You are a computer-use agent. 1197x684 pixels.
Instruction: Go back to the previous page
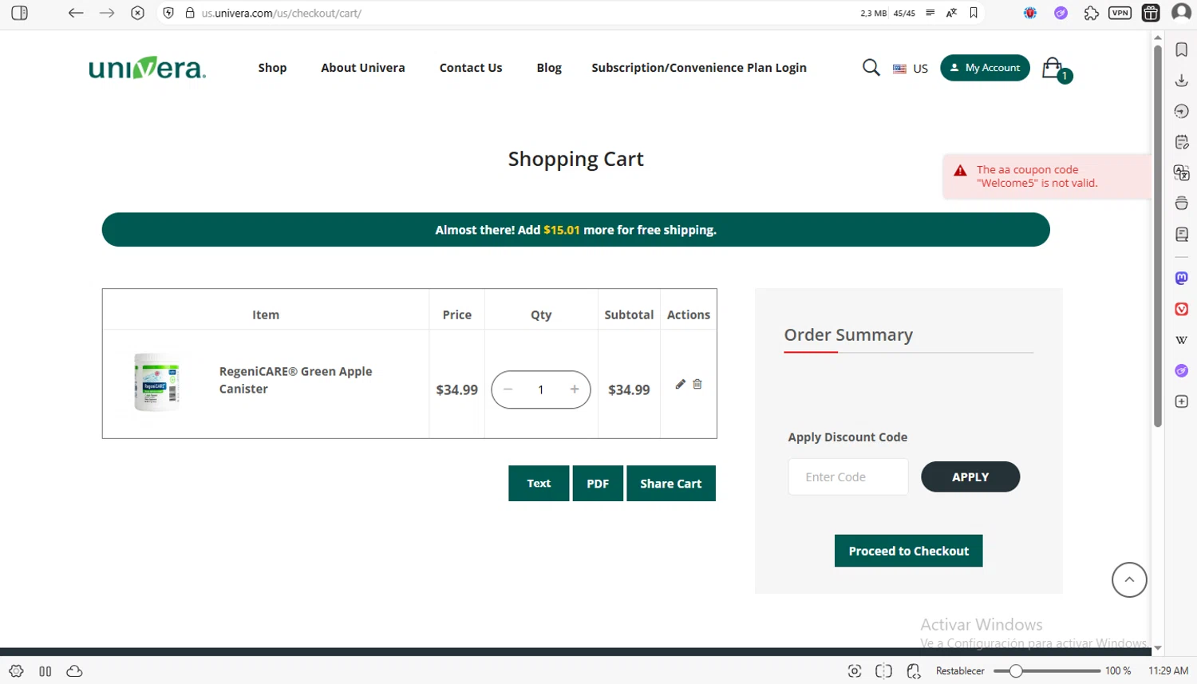76,13
